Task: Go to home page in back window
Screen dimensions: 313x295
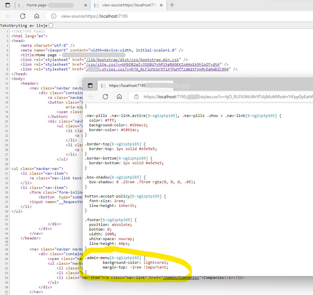Action: point(37,16)
